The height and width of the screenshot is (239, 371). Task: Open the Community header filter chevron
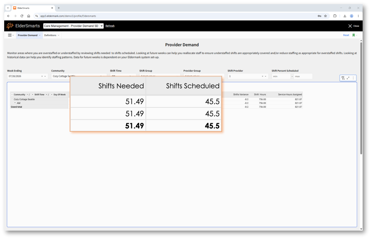(x=27, y=95)
